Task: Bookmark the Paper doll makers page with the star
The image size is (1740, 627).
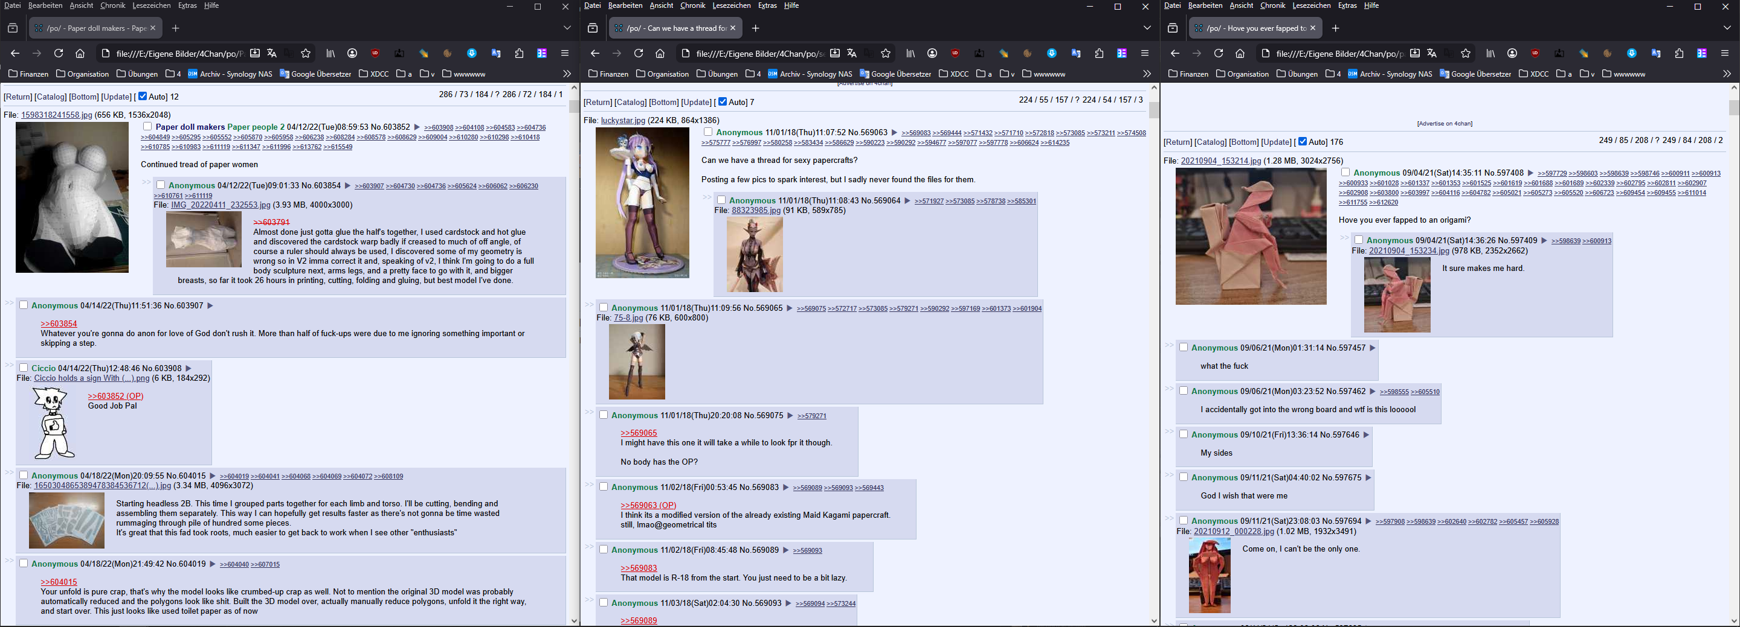Action: coord(305,53)
